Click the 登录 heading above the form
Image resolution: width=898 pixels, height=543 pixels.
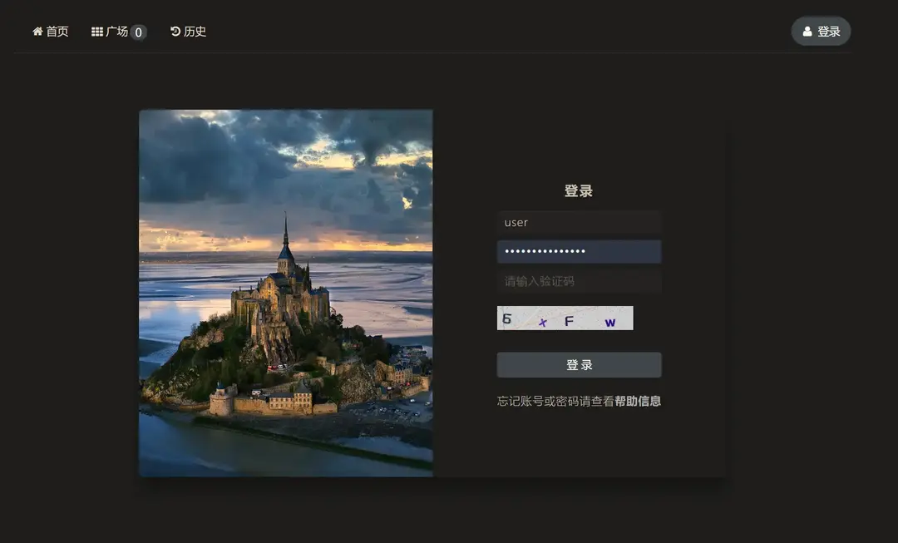pyautogui.click(x=579, y=191)
